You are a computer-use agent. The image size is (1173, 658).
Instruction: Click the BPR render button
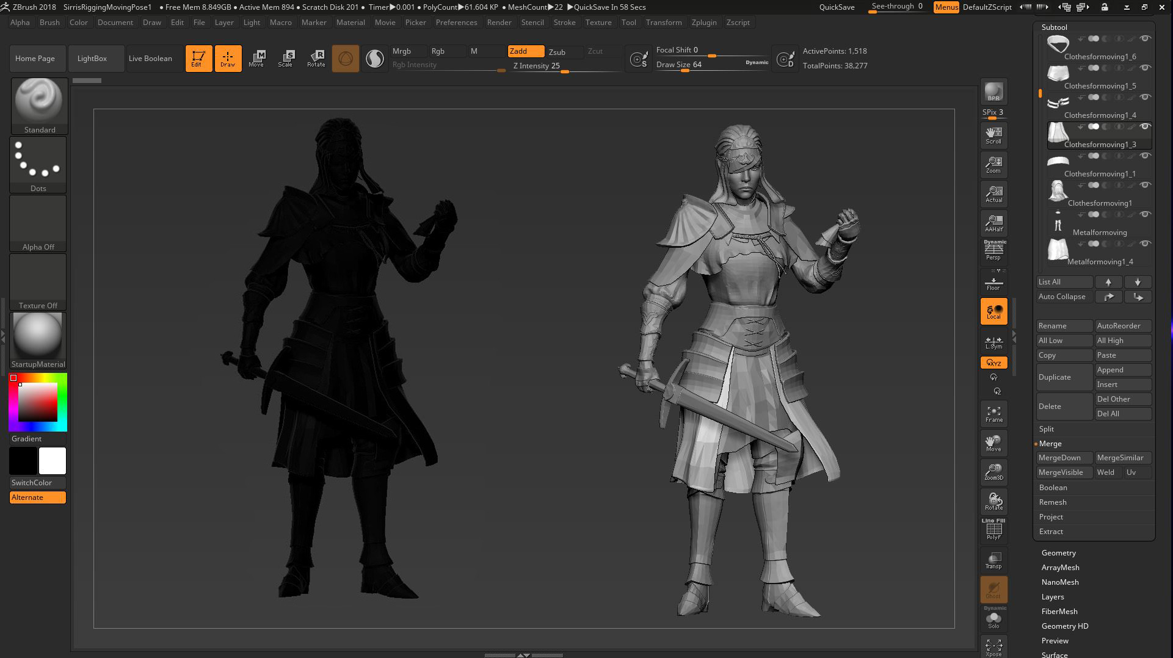[993, 92]
